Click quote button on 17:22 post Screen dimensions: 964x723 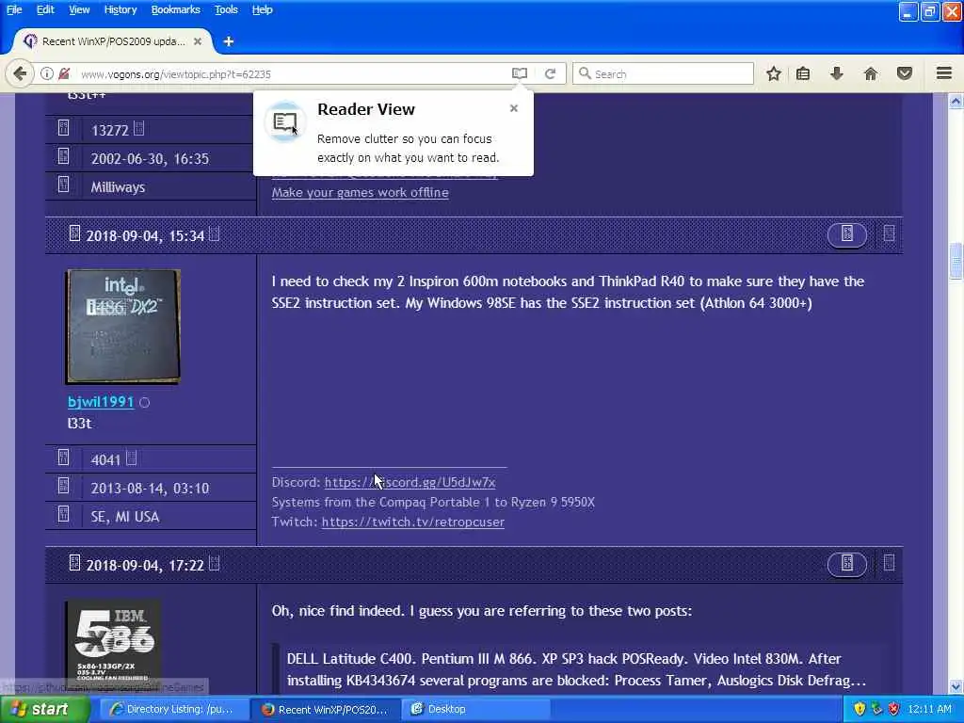click(847, 564)
